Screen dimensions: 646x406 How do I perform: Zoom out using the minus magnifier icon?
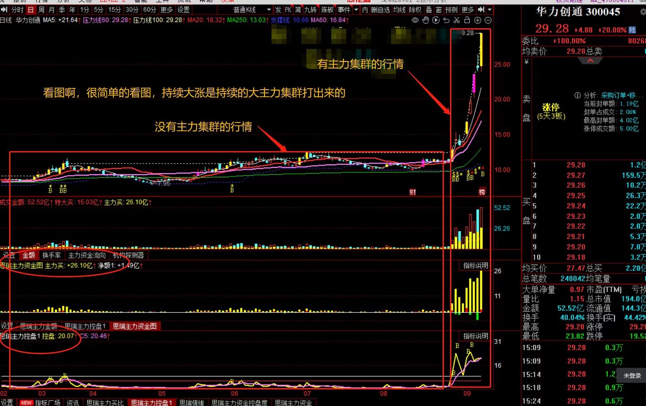coord(488,20)
